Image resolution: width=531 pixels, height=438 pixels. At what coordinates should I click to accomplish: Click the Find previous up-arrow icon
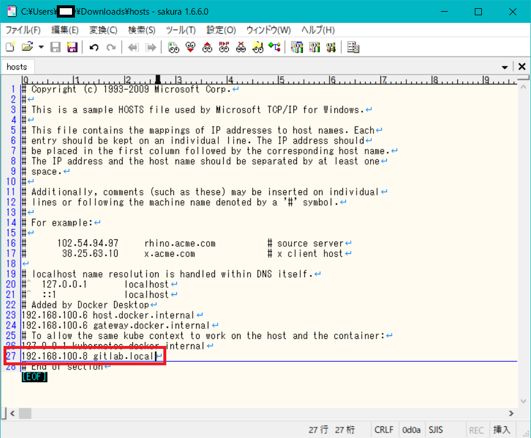[x=207, y=47]
